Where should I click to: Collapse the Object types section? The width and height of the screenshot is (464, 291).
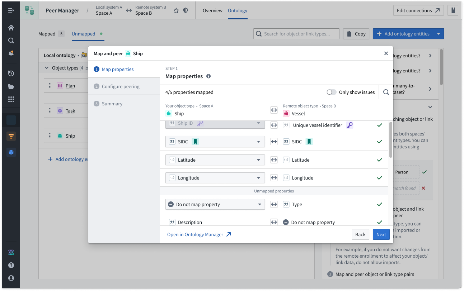coord(47,67)
